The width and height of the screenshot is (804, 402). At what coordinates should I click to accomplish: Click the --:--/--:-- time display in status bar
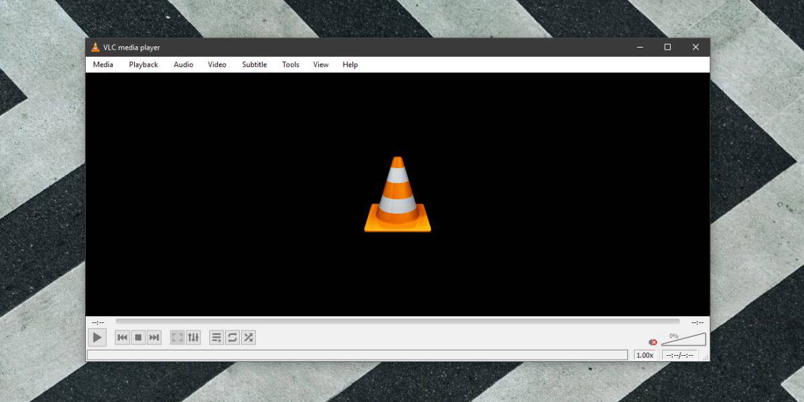tap(680, 355)
